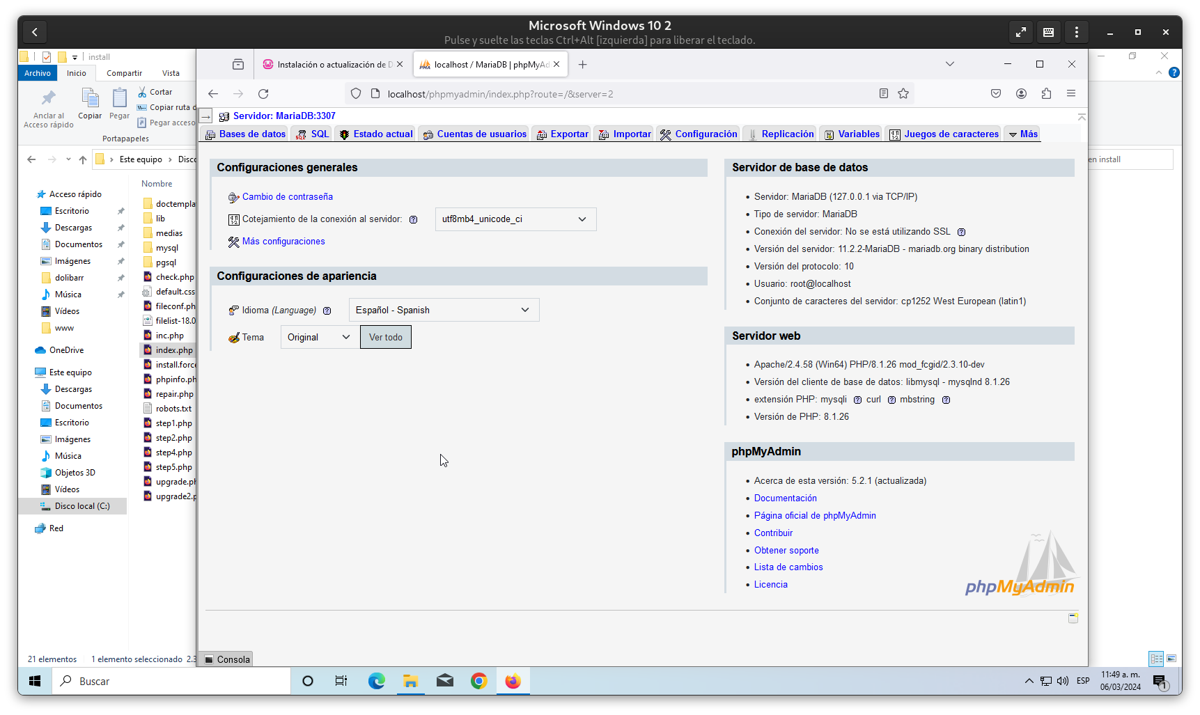Click the SSL connection help icon
This screenshot has width=1200, height=715.
(x=961, y=233)
